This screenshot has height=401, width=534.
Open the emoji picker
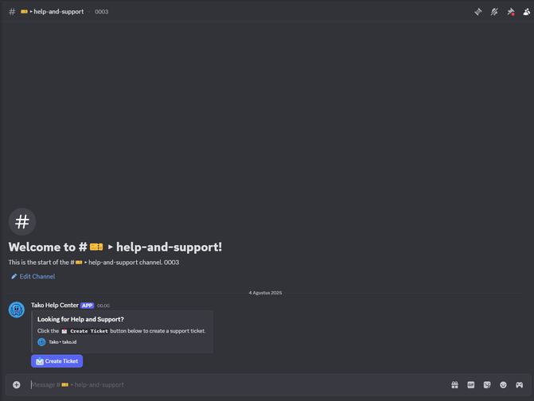click(503, 384)
